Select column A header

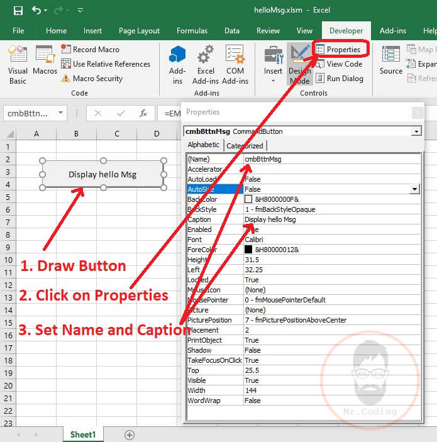click(36, 134)
